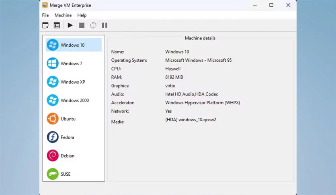The width and height of the screenshot is (336, 195).
Task: Select Fedora label in machine list
Action: [x=67, y=137]
